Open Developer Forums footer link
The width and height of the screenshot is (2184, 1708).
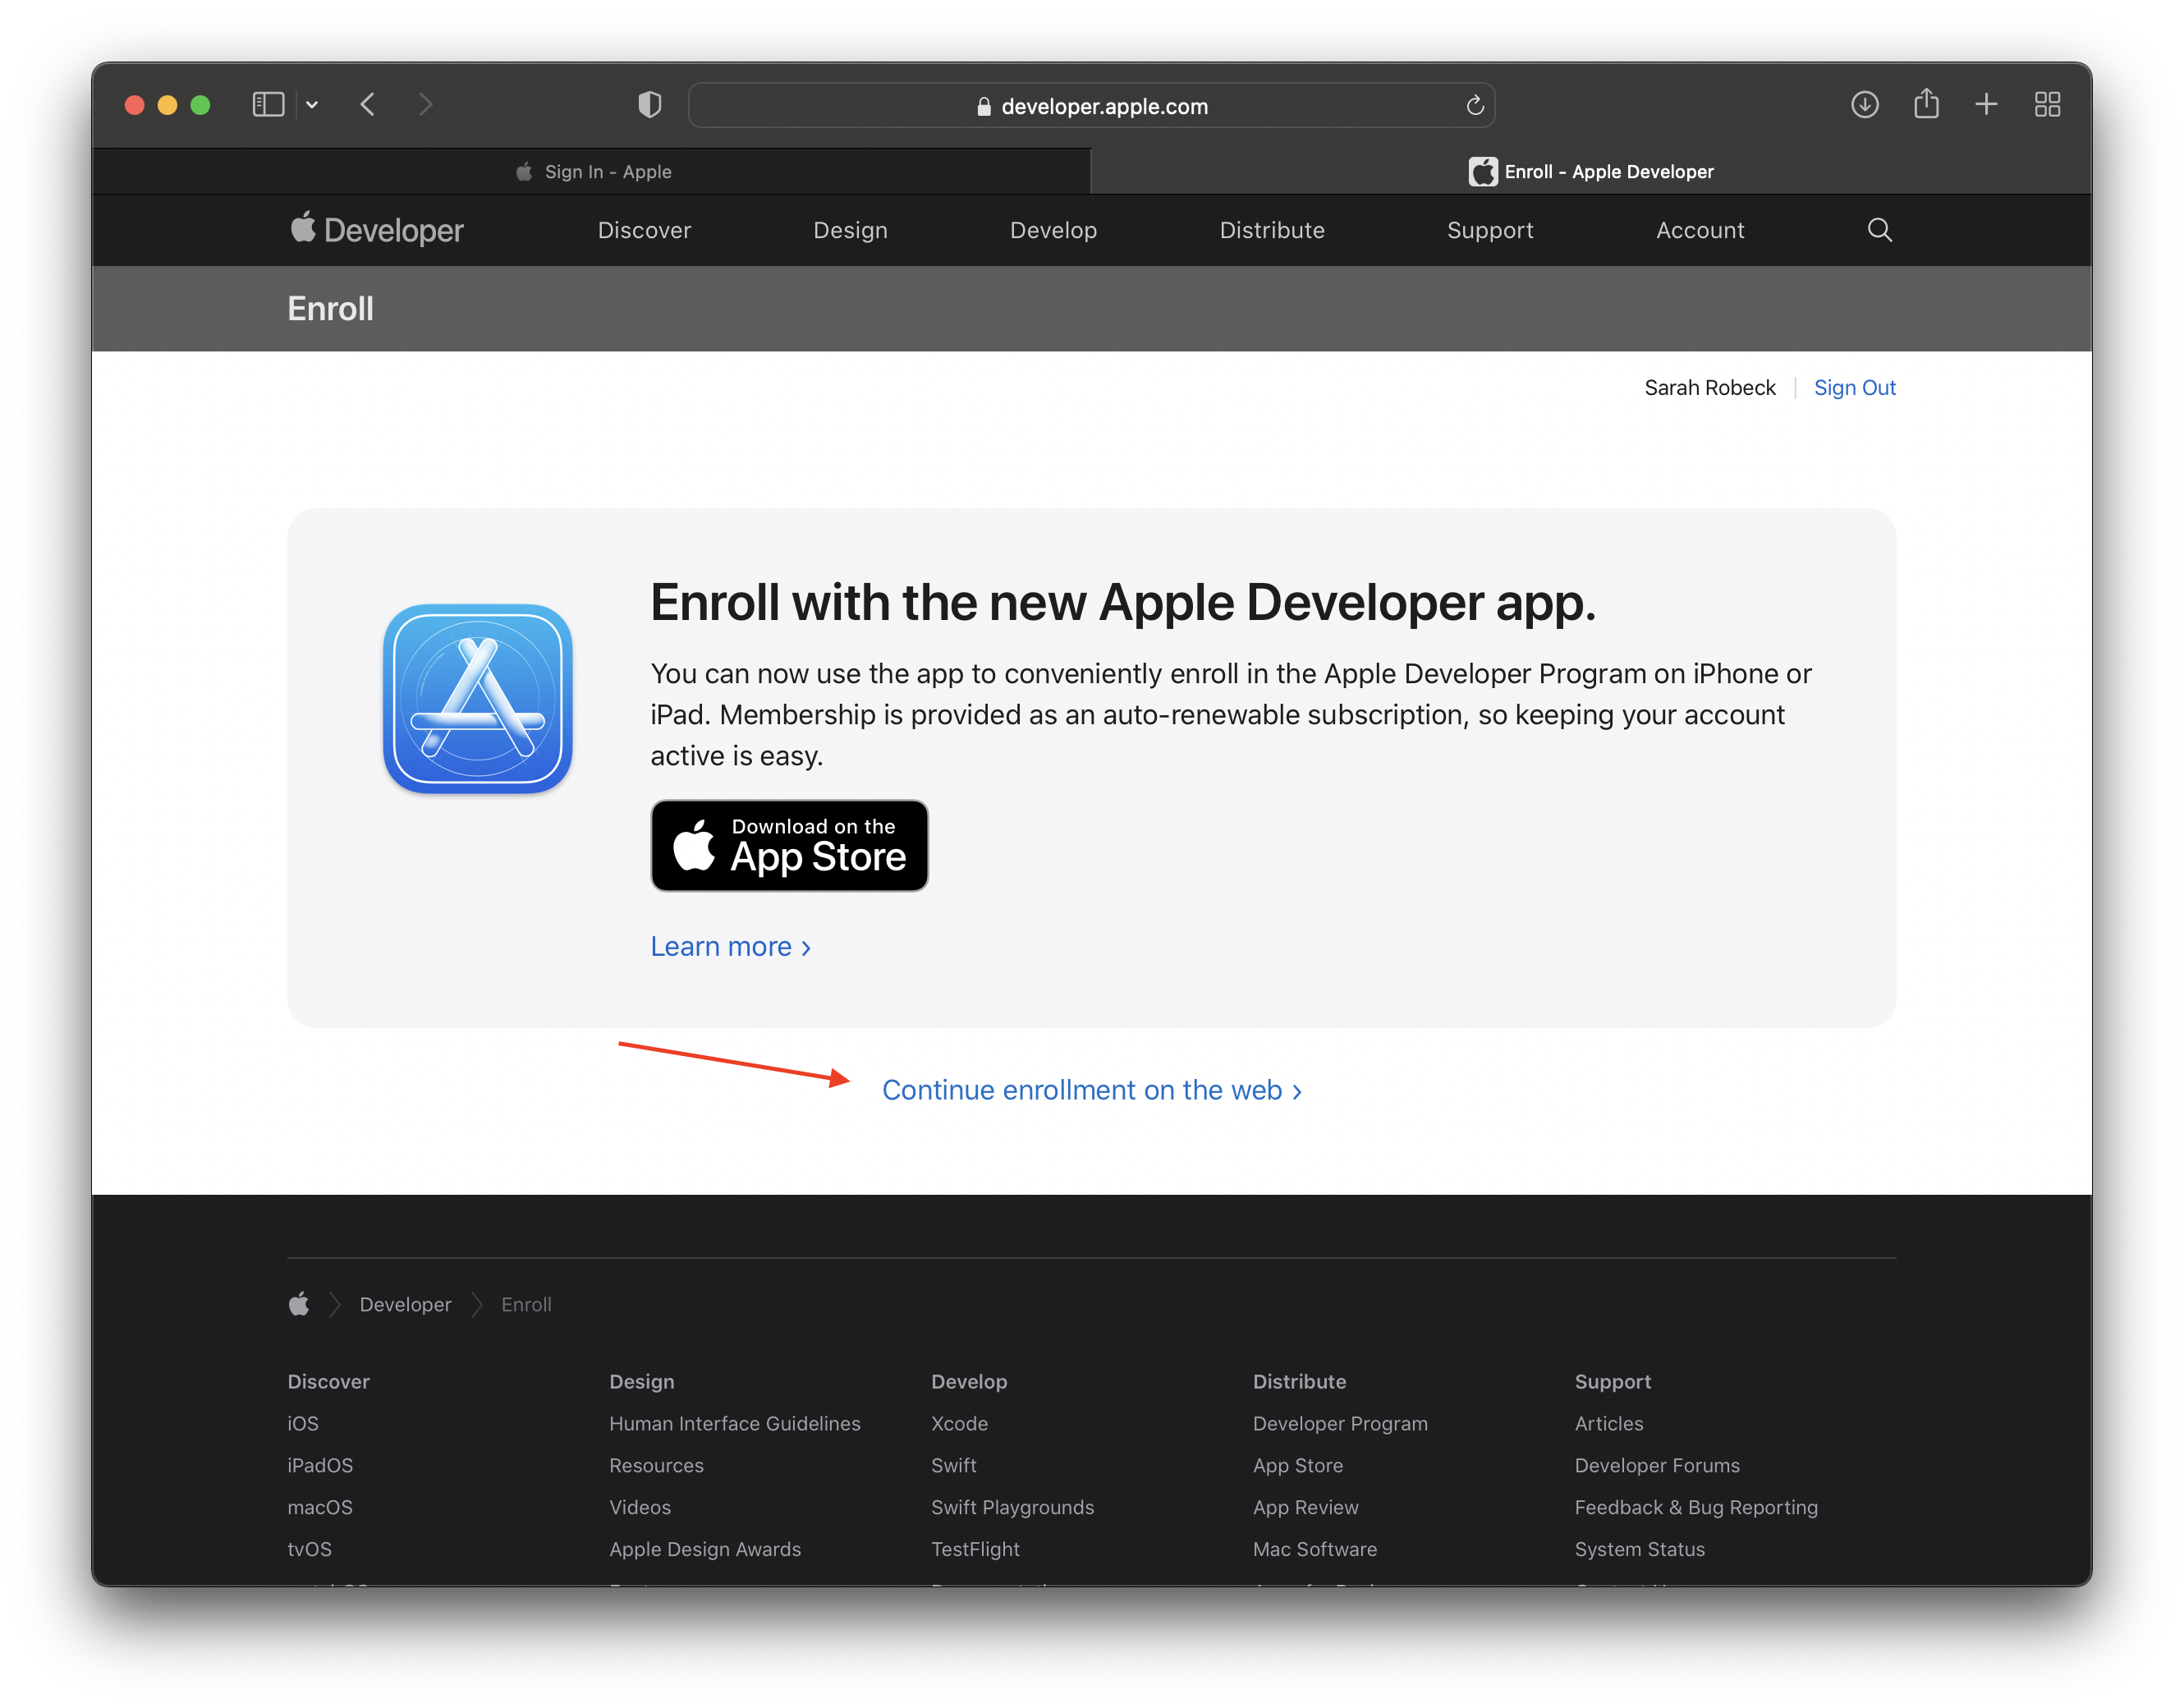pyautogui.click(x=1658, y=1466)
